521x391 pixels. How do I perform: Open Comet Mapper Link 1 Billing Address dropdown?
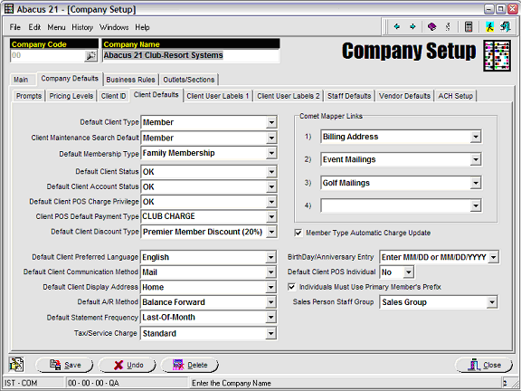(x=476, y=137)
